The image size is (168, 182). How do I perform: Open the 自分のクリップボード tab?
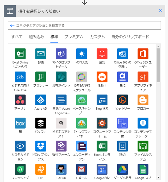pos(130,37)
